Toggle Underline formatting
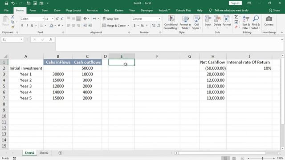The image size is (285, 160). [x=32, y=26]
